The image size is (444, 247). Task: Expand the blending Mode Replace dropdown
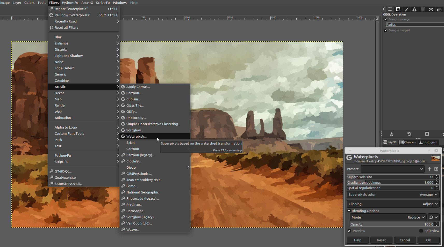tap(388, 217)
